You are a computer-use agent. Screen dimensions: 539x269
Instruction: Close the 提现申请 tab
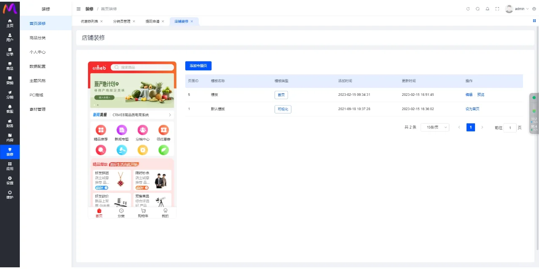coord(163,21)
